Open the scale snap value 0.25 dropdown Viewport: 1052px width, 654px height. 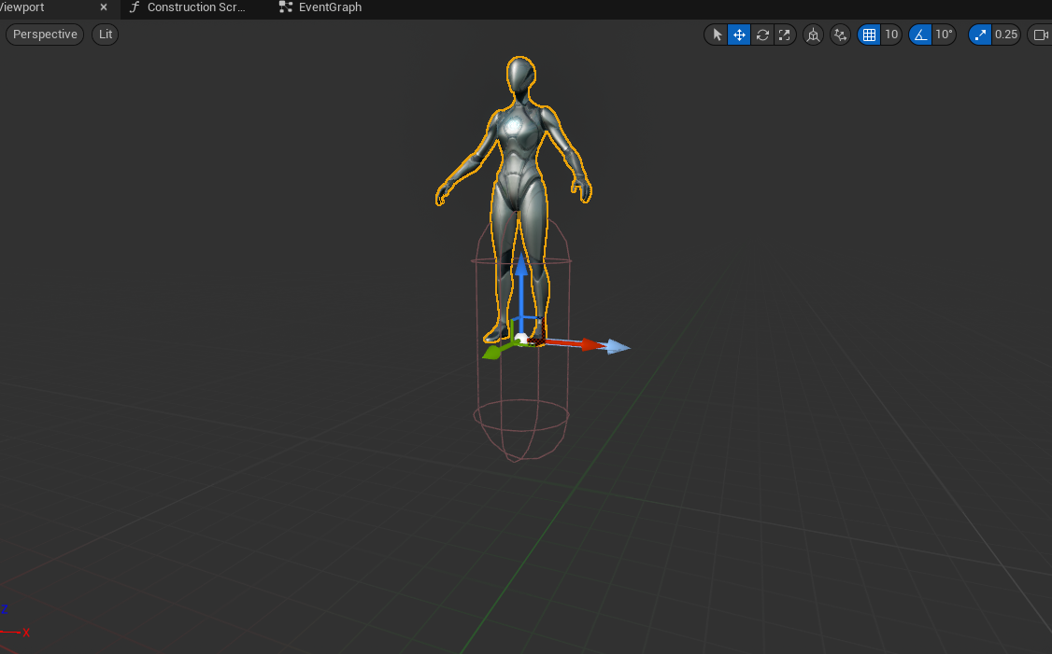pyautogui.click(x=1005, y=35)
